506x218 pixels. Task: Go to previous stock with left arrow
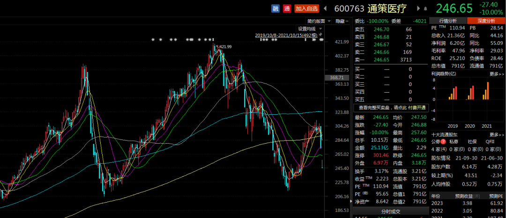325,9
